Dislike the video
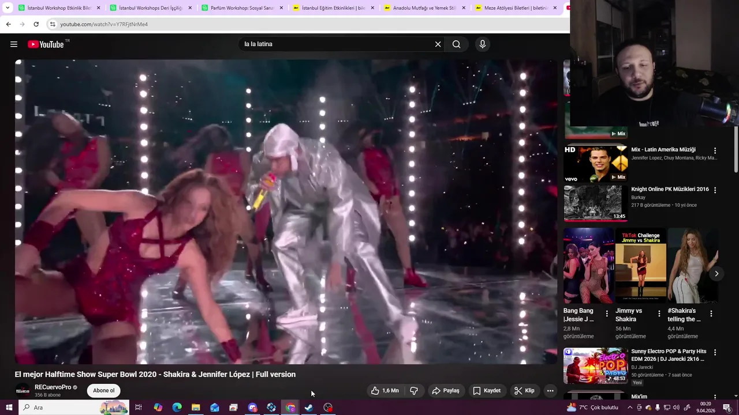 pyautogui.click(x=414, y=391)
